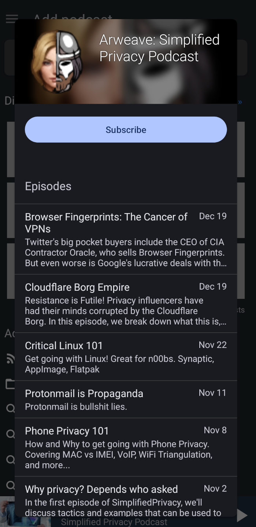The height and width of the screenshot is (527, 256).
Task: Open the Cloudflare Borg Empire episode
Action: point(77,287)
